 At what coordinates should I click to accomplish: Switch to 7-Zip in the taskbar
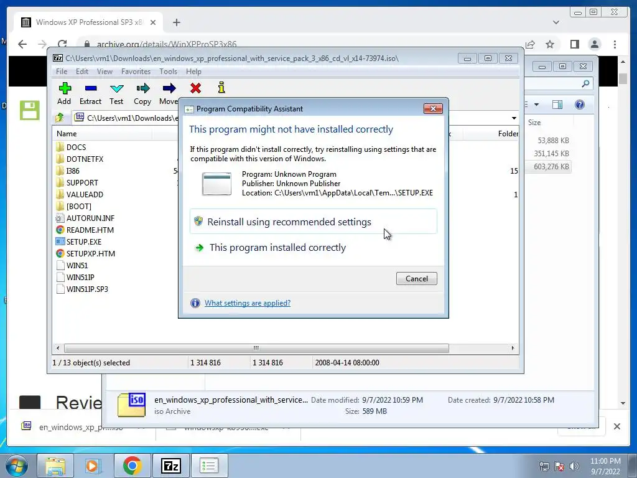(x=170, y=466)
